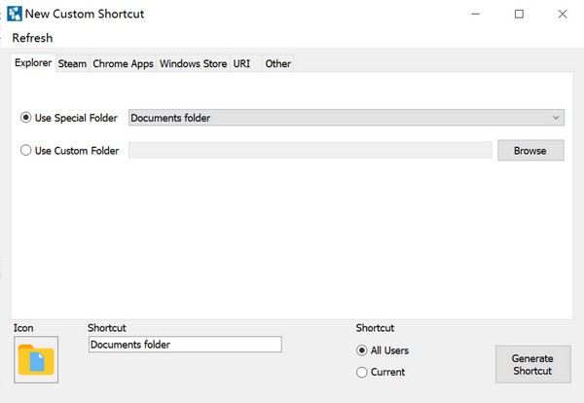Click the app icon in title bar
Viewport: 584px width, 403px height.
pos(12,15)
